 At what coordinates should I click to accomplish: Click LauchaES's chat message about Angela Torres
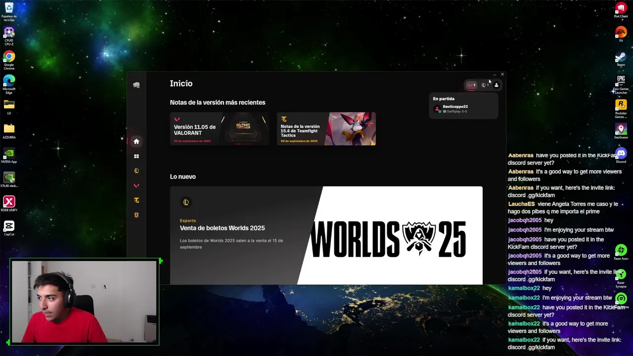(x=563, y=208)
